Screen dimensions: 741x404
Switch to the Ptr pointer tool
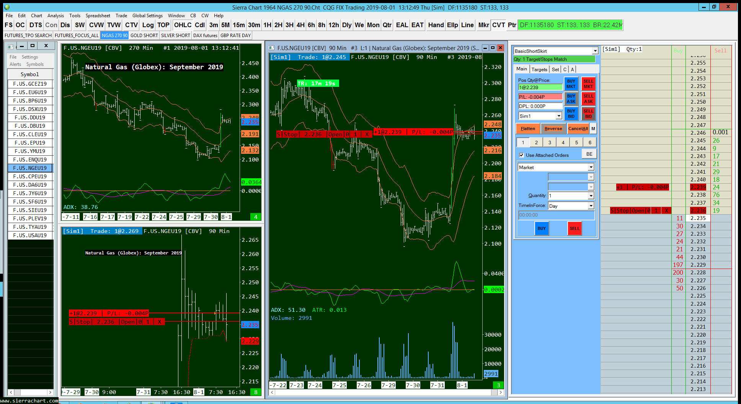pos(512,25)
